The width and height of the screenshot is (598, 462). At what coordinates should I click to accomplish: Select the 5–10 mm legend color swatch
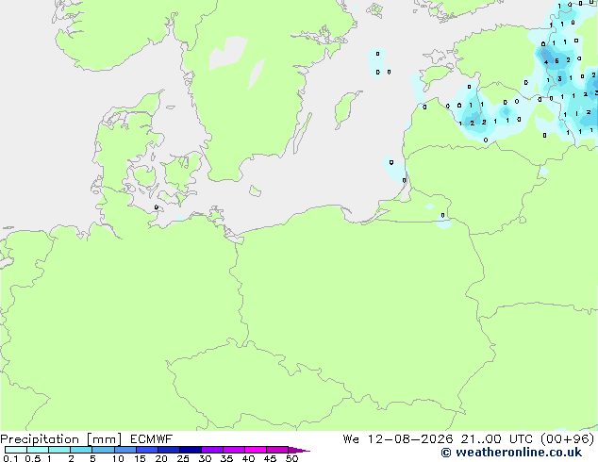(104, 450)
